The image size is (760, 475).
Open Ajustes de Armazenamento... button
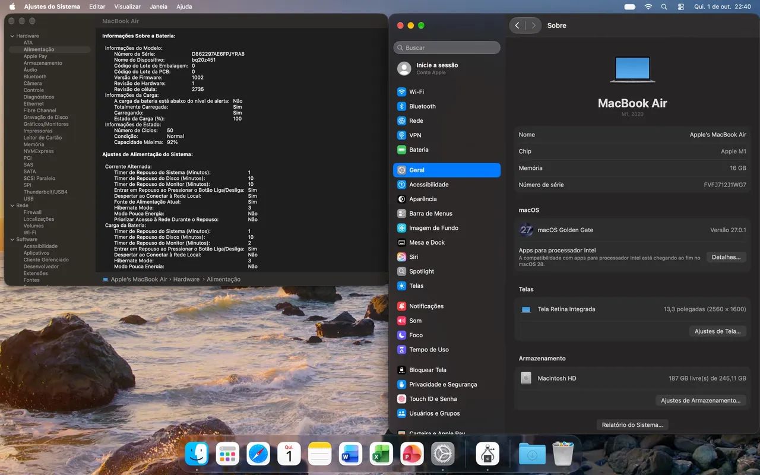(x=701, y=401)
